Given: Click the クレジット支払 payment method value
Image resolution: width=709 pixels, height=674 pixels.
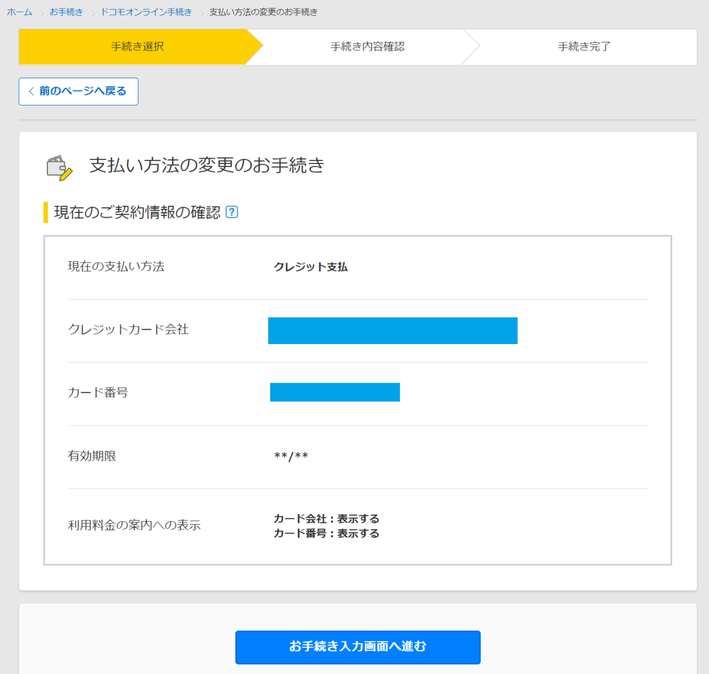Looking at the screenshot, I should 311,267.
